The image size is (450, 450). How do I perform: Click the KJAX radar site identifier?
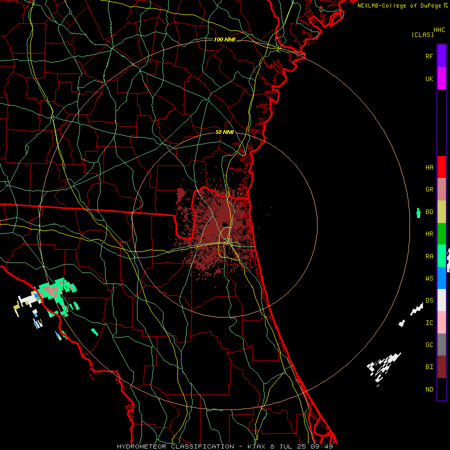pos(256,446)
